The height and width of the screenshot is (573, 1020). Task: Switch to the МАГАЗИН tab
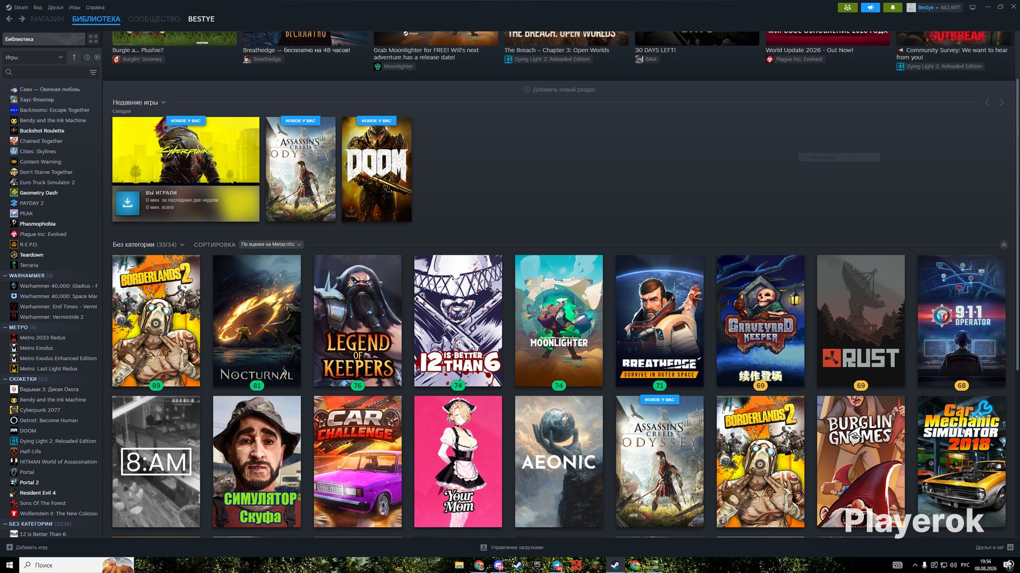click(x=47, y=19)
